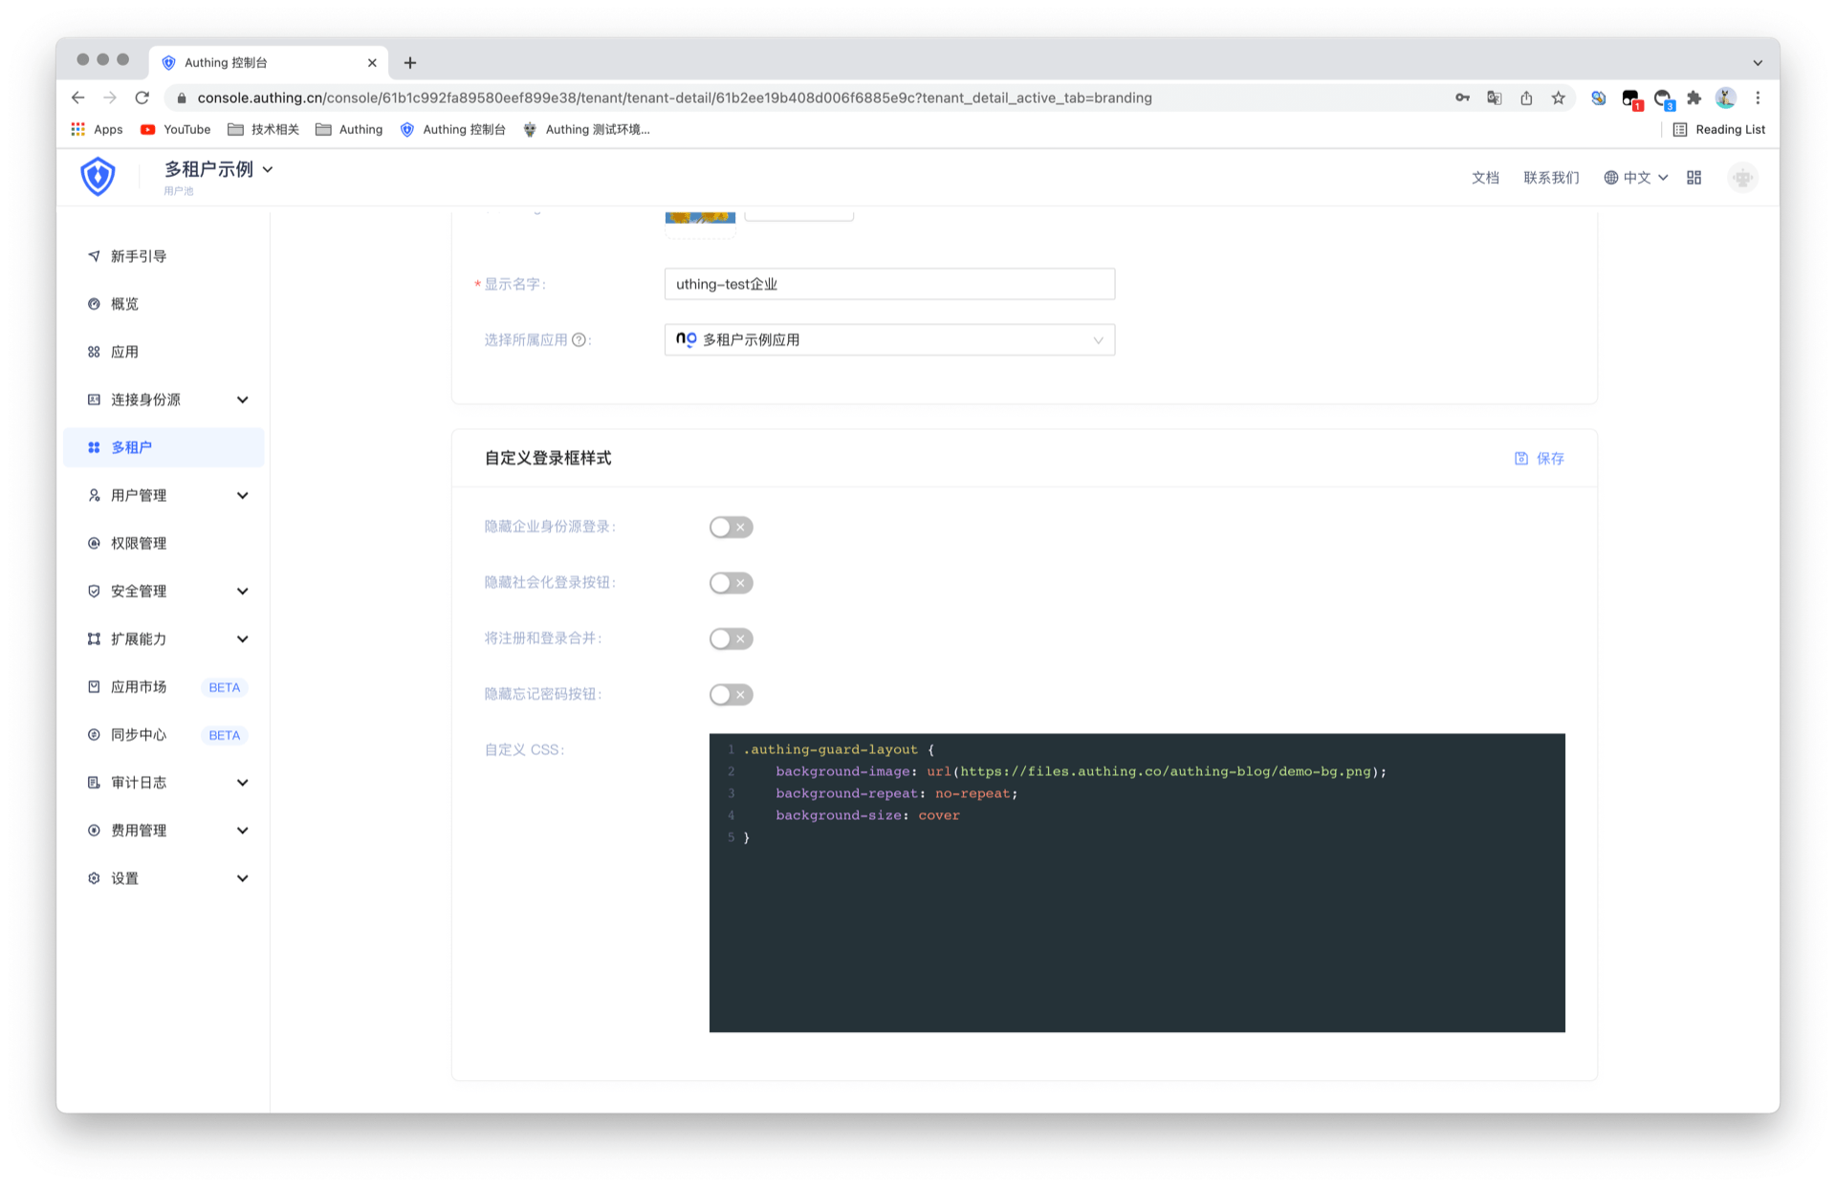Select 概览 in the sidebar

pyautogui.click(x=125, y=303)
